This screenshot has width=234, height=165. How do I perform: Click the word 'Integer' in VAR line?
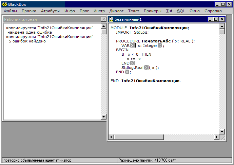click(150, 45)
